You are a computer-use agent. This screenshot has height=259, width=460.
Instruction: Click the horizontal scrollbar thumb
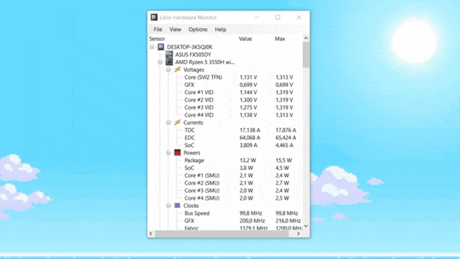[x=222, y=234]
